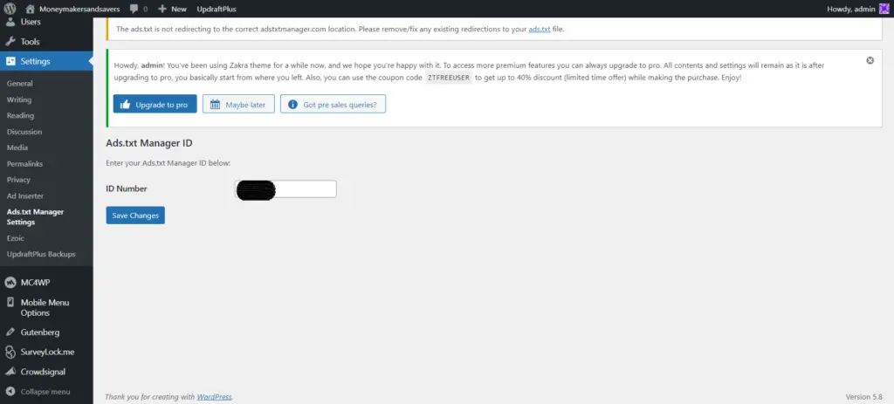894x404 pixels.
Task: Open SurveyLock.me menu
Action: tap(46, 352)
